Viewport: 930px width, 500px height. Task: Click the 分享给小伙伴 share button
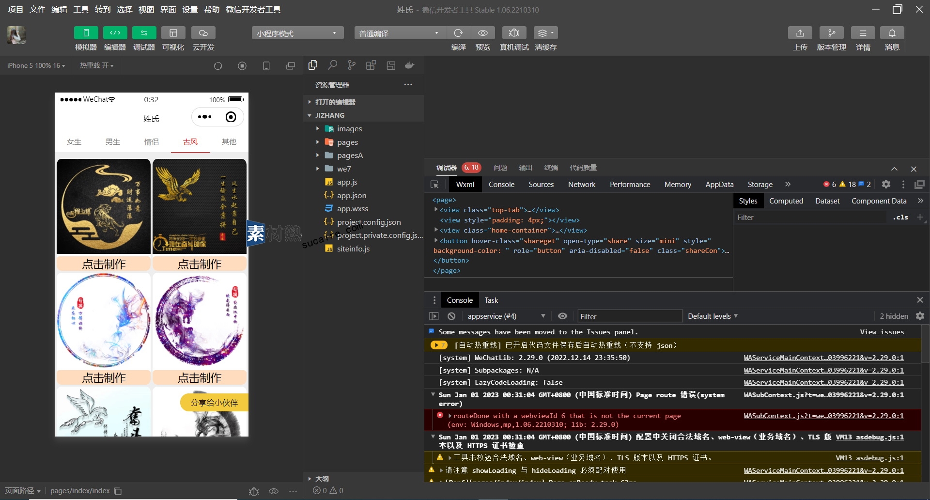coord(214,403)
